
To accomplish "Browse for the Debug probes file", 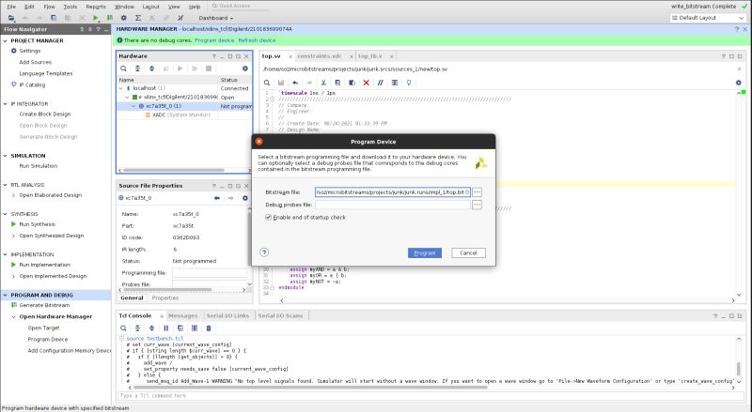I will [477, 205].
